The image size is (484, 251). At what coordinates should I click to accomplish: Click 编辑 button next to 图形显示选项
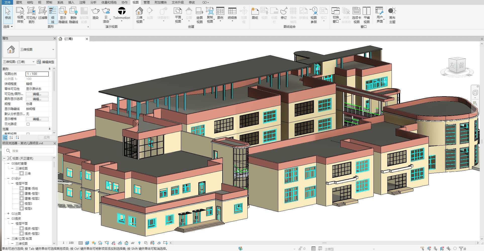click(x=37, y=99)
